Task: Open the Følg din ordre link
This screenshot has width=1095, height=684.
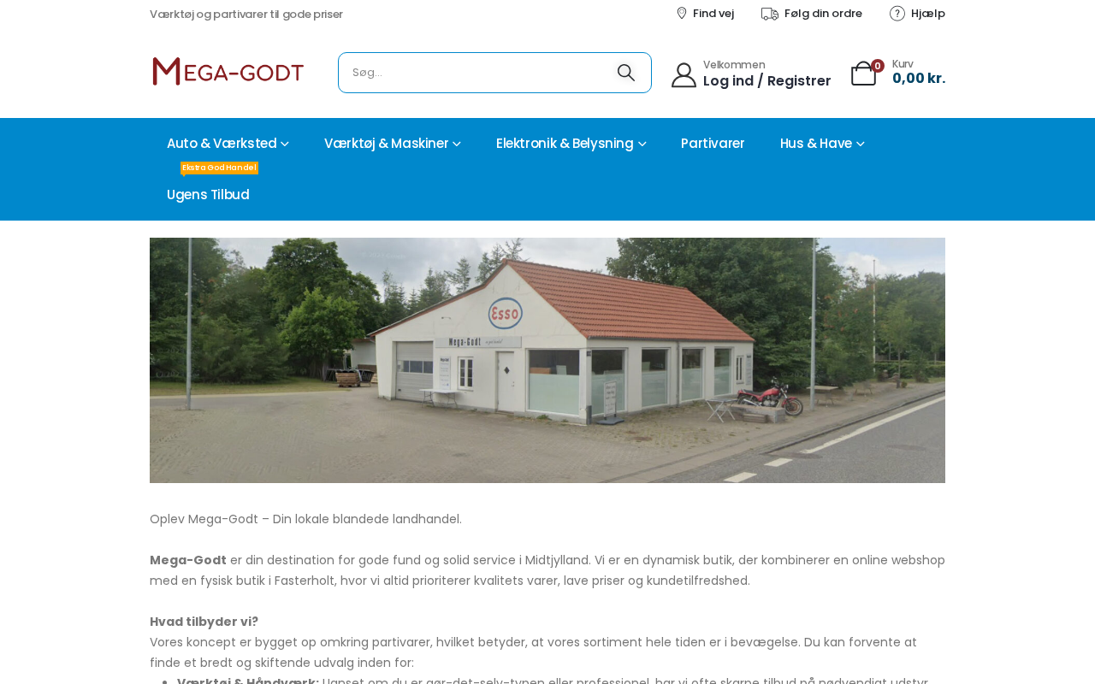Action: coord(823,14)
